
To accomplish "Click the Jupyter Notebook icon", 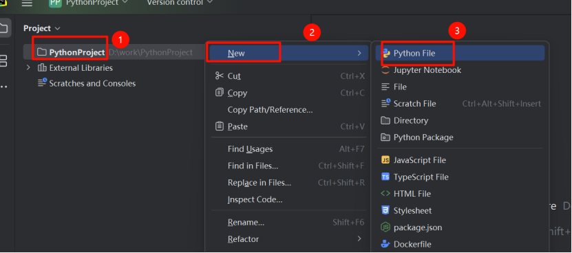I will 385,70.
